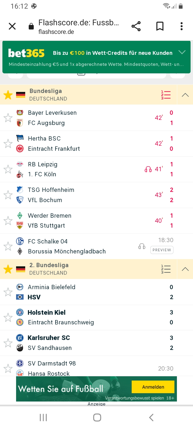Screen dimensions: 193x430
Task: Tap the share icon in browser bar
Action: (136, 26)
